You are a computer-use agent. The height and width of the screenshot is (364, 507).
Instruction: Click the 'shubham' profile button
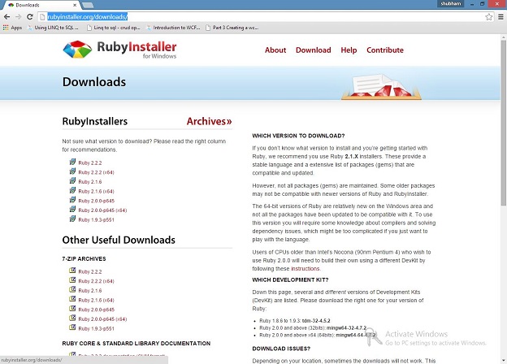451,3
